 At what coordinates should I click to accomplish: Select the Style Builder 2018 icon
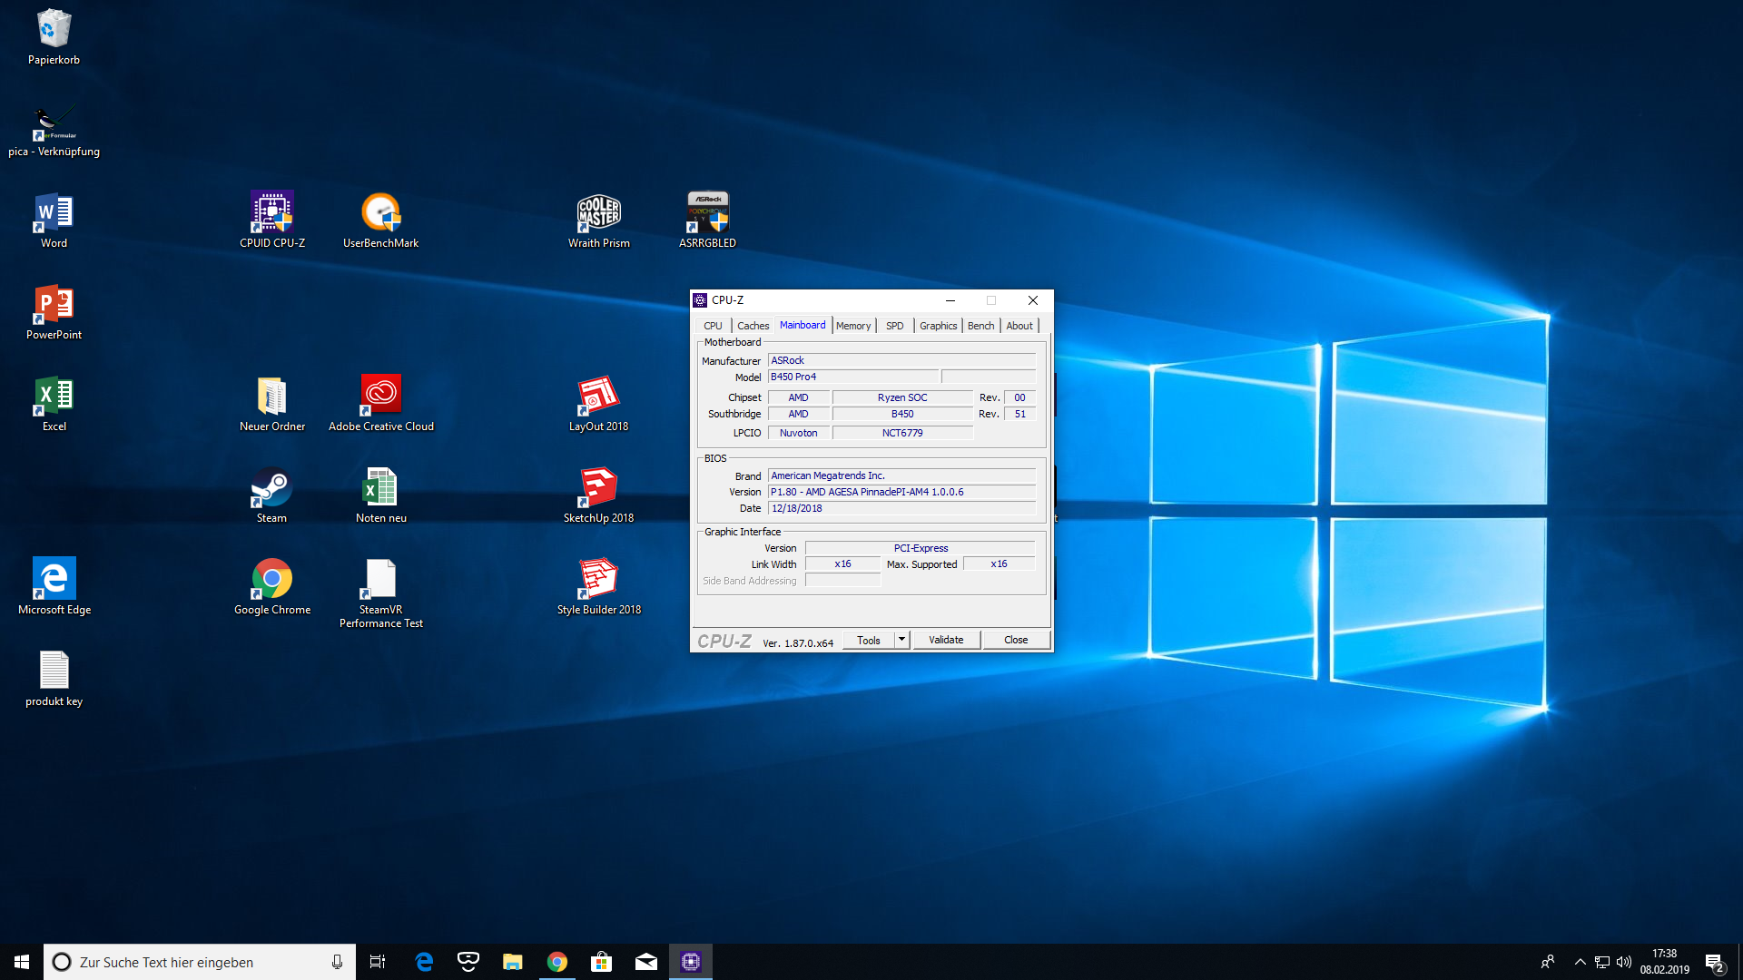click(598, 588)
